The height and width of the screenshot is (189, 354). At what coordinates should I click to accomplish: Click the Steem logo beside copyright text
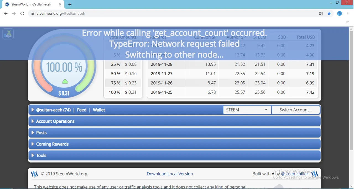pos(34,174)
